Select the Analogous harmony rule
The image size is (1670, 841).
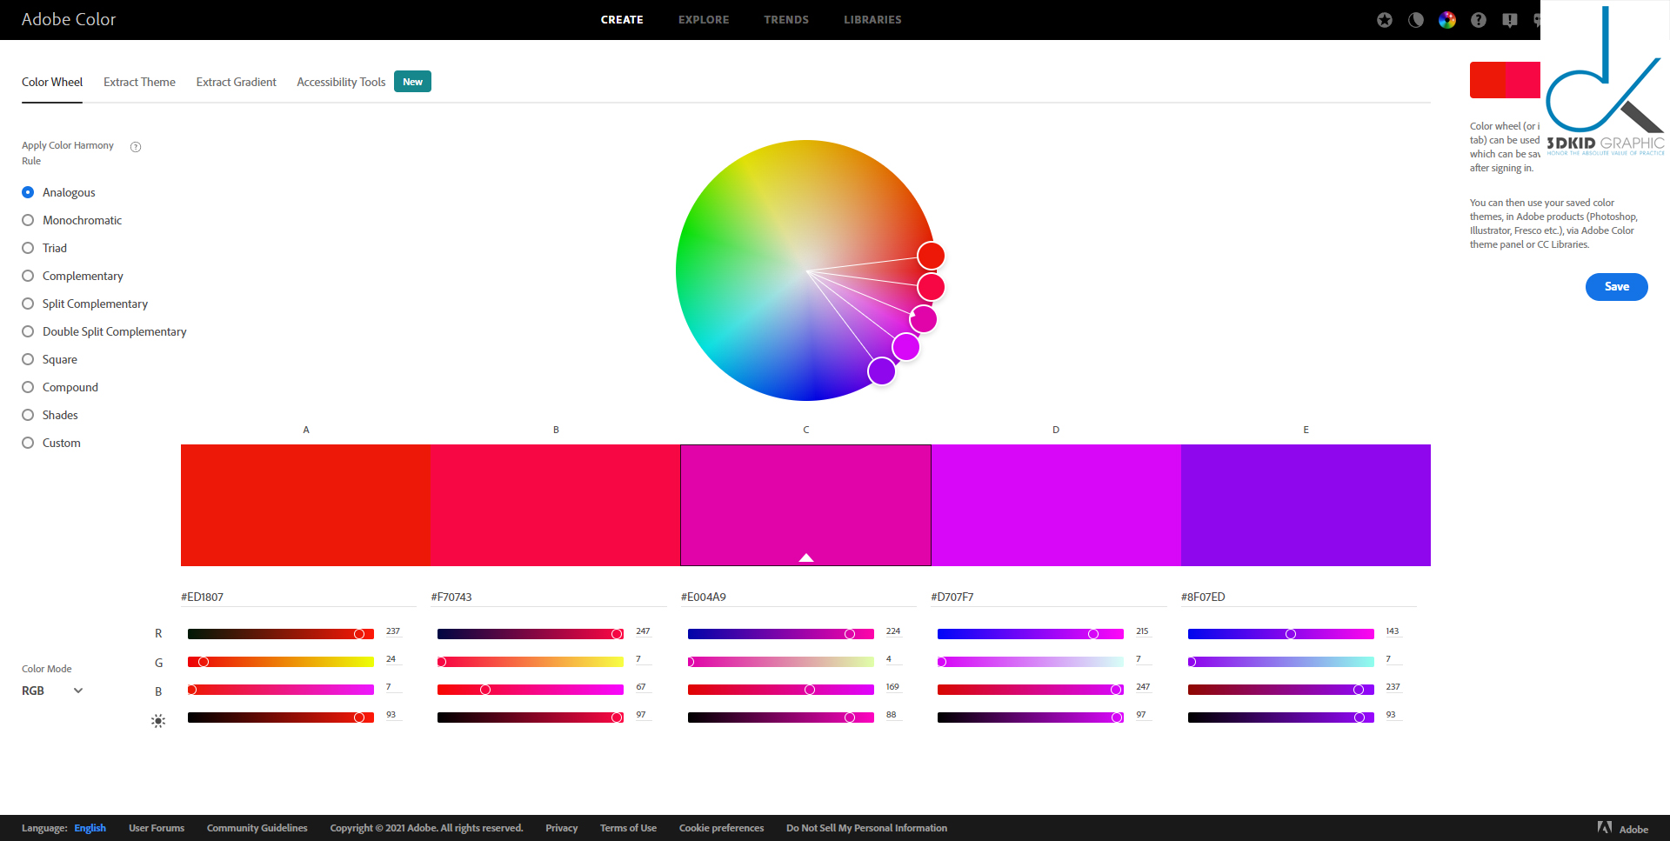(x=28, y=192)
